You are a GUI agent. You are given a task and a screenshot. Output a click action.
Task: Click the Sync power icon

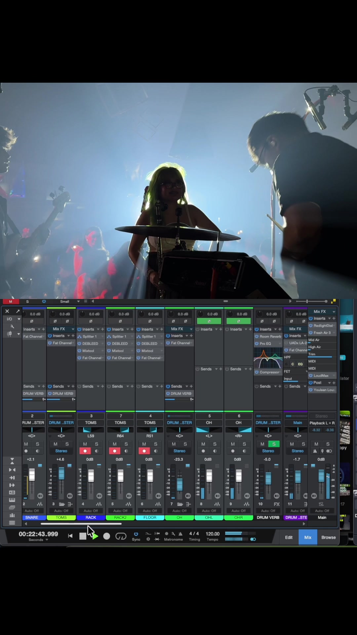tap(136, 534)
